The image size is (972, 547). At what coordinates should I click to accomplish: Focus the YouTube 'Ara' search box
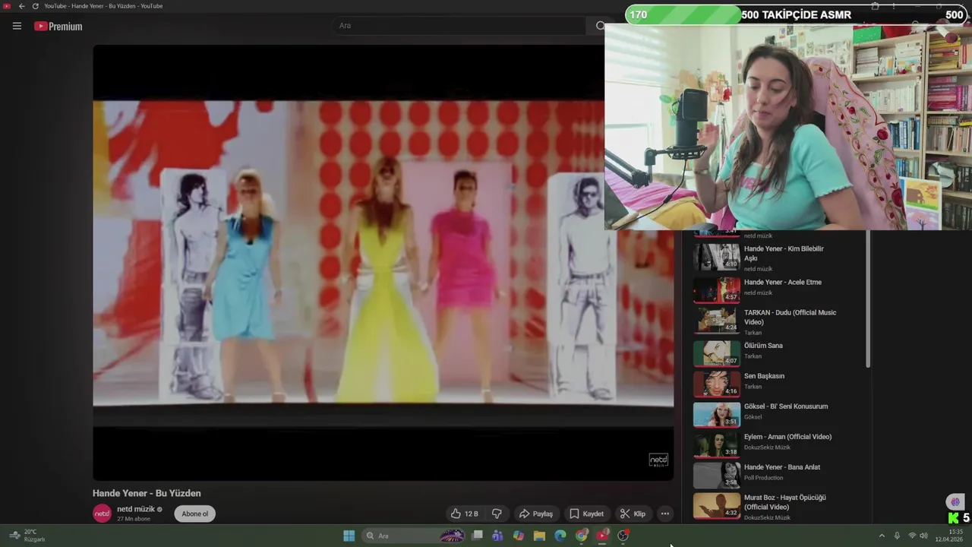point(459,26)
